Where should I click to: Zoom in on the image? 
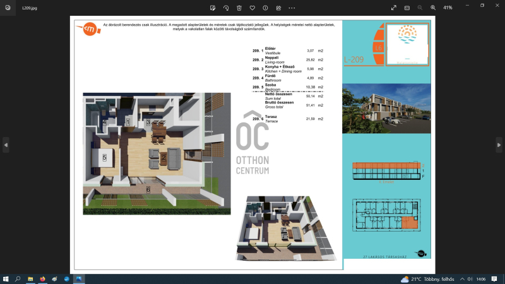click(433, 8)
